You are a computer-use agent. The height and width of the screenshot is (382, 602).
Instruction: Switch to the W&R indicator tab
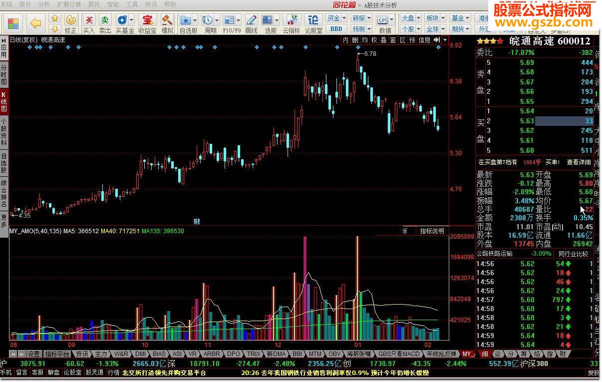(x=122, y=354)
